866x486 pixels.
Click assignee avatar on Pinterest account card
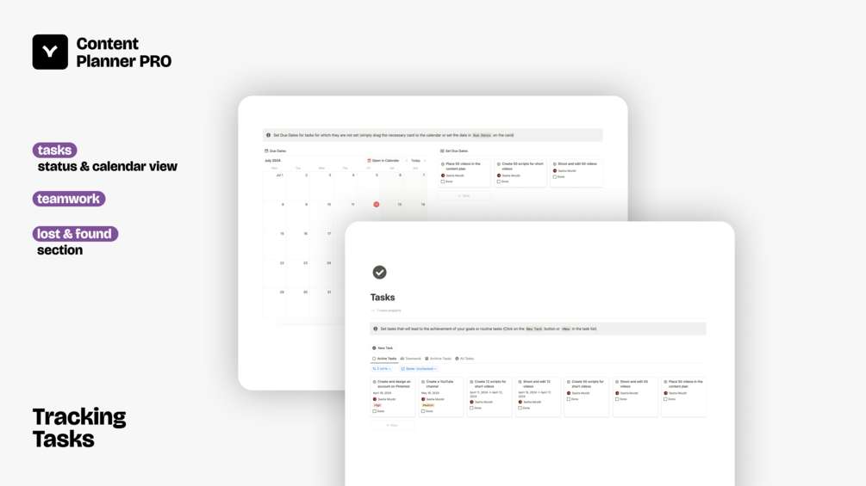pos(375,399)
